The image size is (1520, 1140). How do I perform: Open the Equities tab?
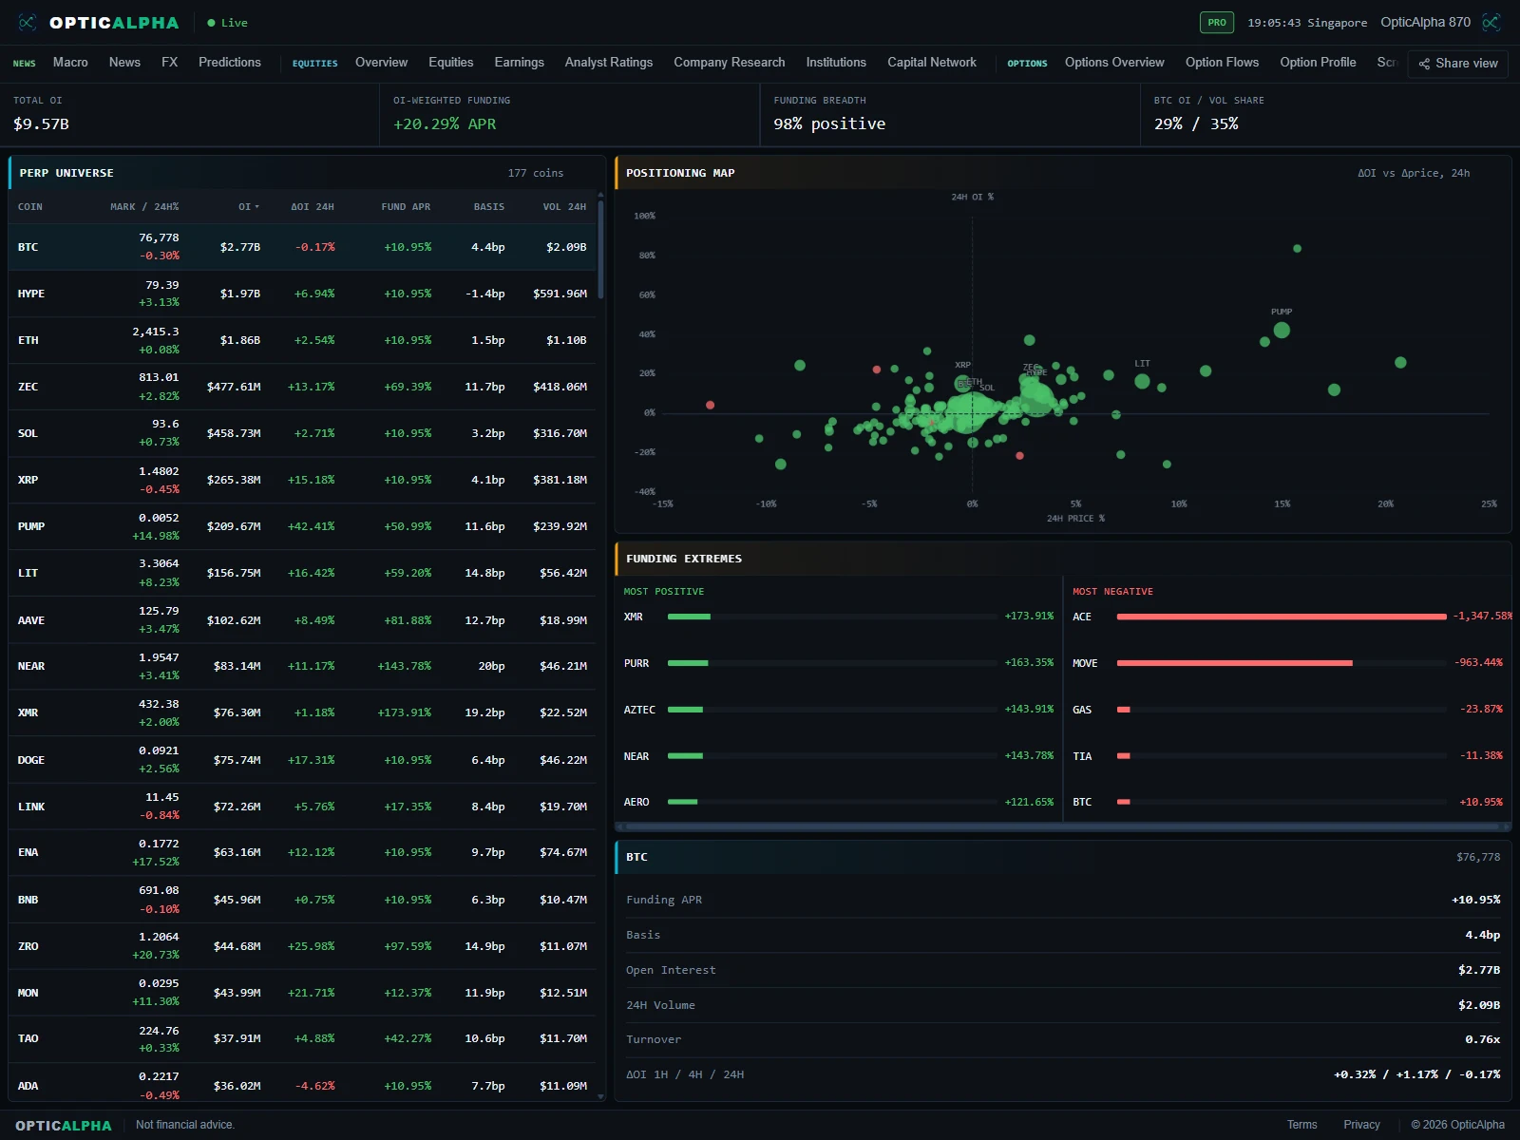[x=450, y=63]
